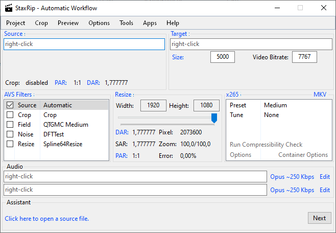Enable the Noise DFTTest filter checkbox
Screen dimensions: 336x233
(x=10, y=134)
